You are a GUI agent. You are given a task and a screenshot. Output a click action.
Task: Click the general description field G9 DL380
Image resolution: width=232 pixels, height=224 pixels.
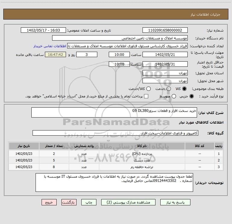114,112
